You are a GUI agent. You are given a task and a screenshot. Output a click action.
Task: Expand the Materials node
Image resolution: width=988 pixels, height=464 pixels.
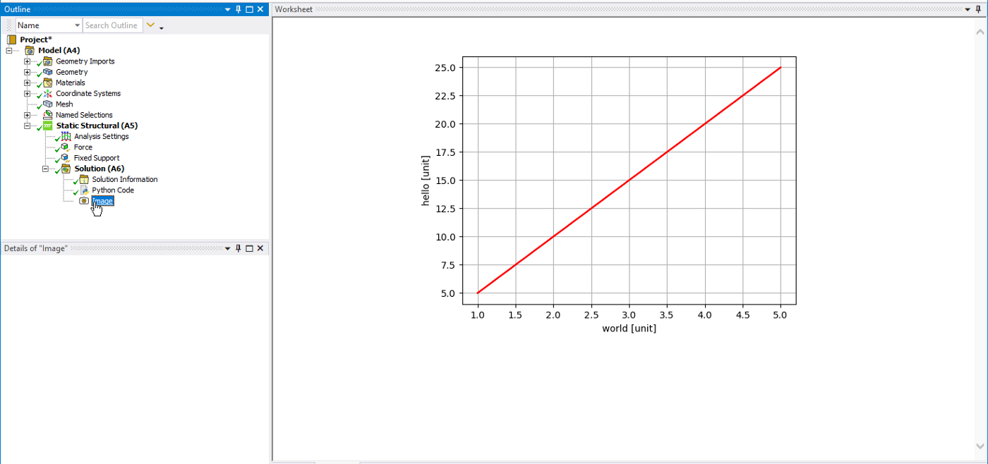click(28, 83)
